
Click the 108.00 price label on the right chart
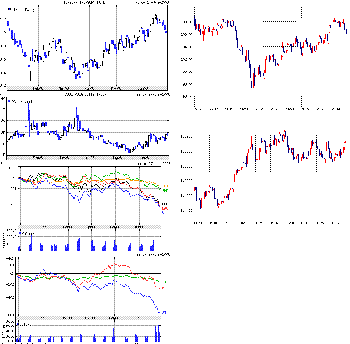(187, 22)
